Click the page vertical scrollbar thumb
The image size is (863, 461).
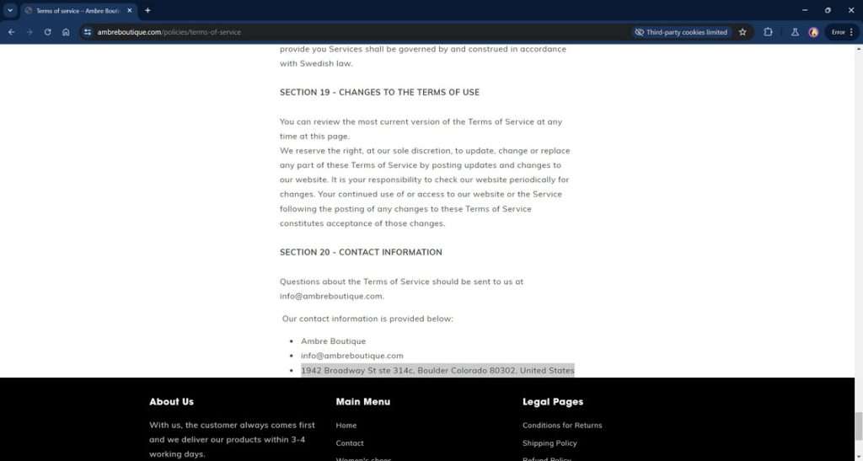859,426
